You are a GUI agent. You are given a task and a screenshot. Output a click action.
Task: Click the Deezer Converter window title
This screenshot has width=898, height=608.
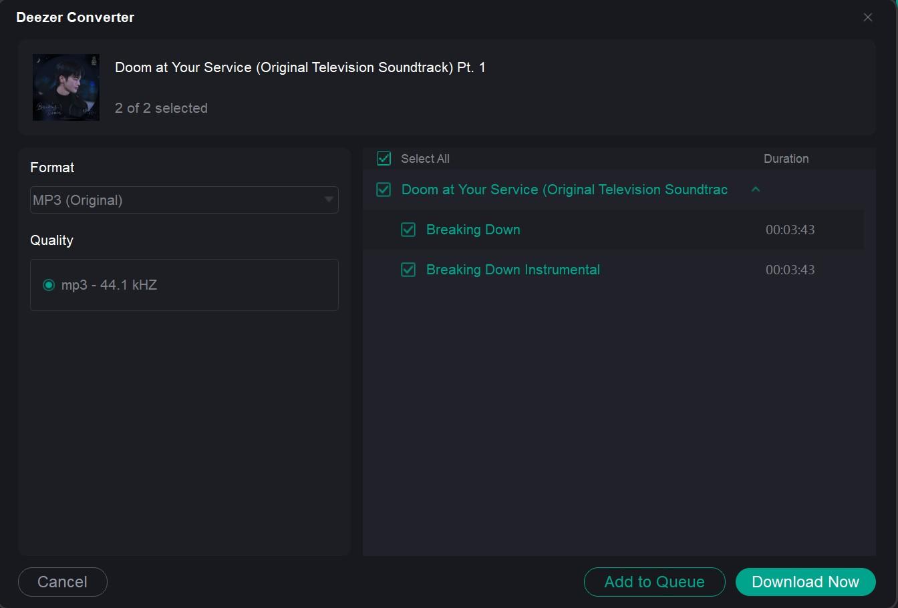coord(75,17)
